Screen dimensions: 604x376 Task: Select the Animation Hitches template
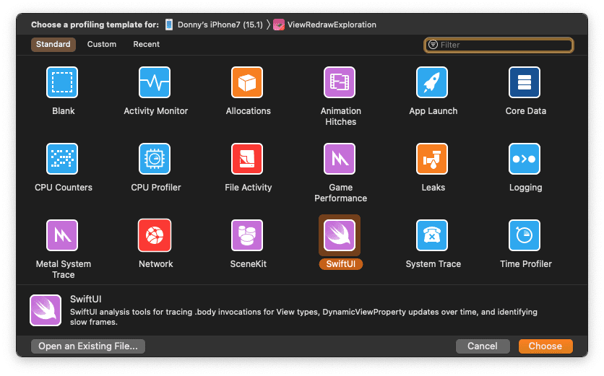(x=340, y=82)
